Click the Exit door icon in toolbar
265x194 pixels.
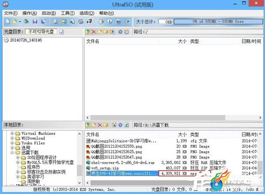127,22
